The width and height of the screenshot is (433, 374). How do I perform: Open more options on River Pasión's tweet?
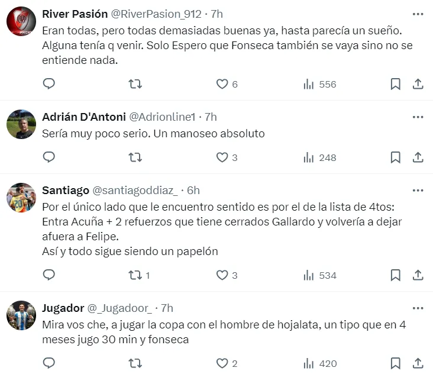418,14
